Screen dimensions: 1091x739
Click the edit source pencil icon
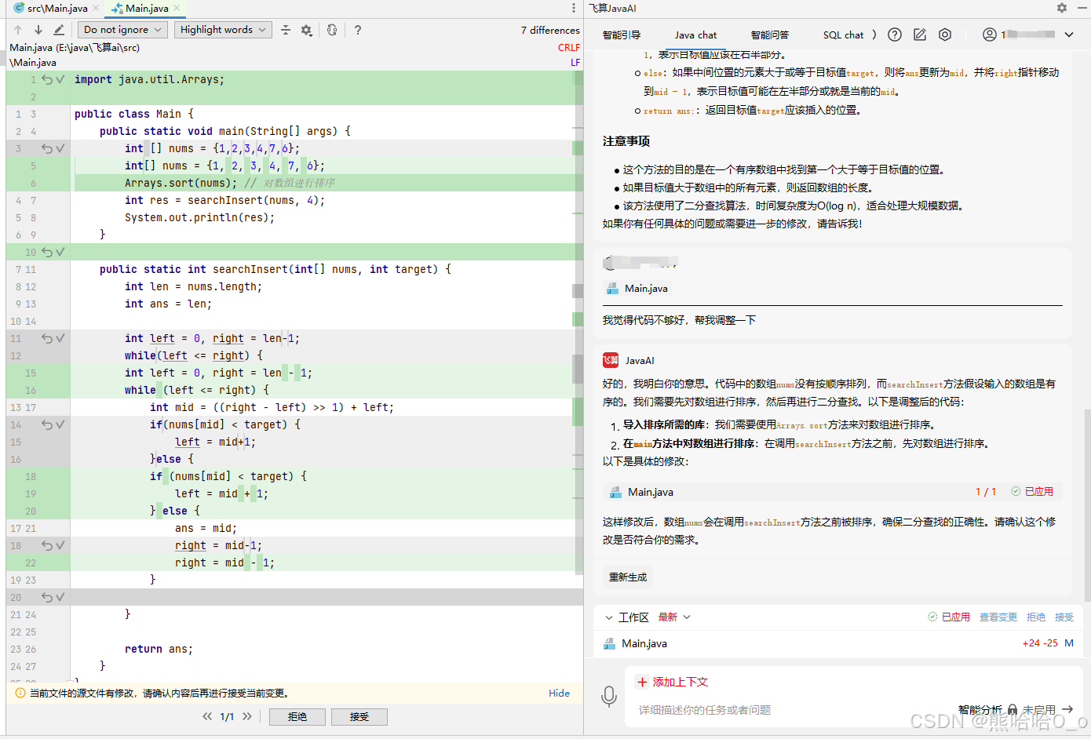pos(59,30)
